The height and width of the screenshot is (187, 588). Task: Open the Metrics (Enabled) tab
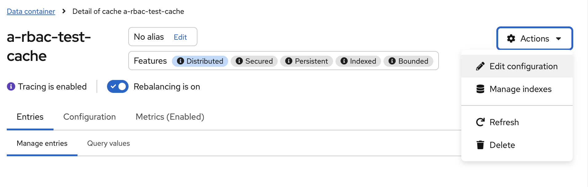pos(169,117)
